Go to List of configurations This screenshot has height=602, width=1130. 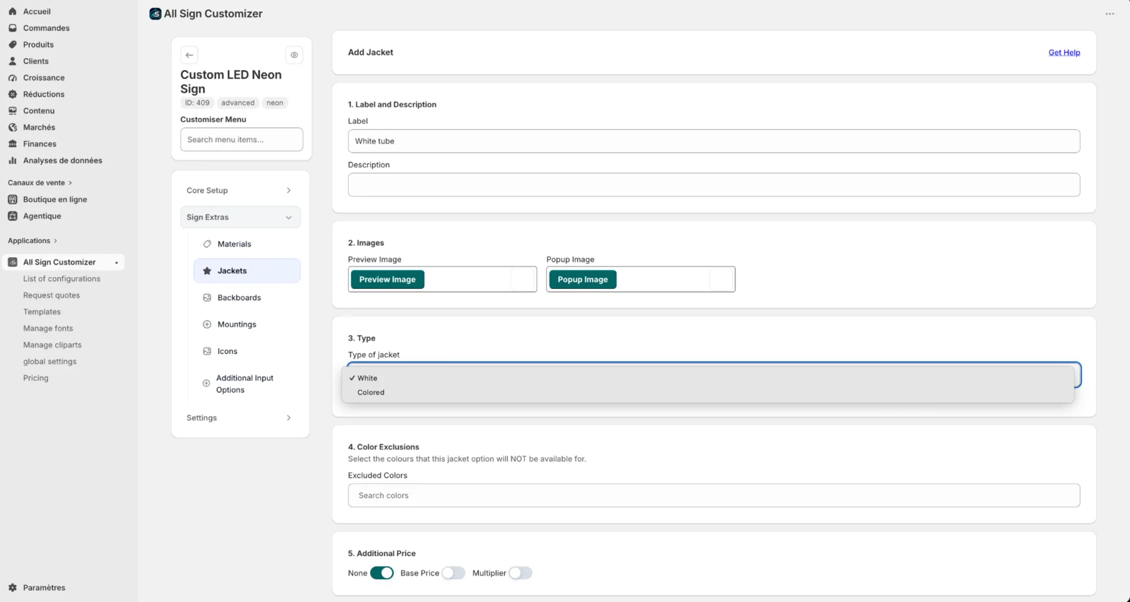click(x=61, y=279)
